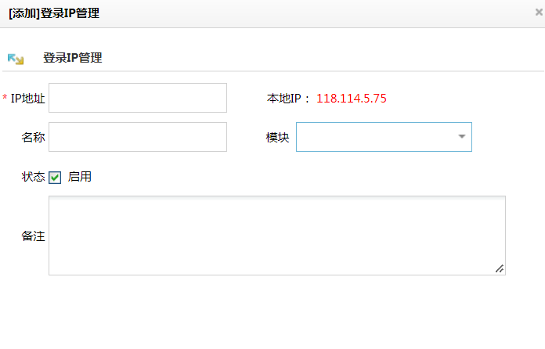Click the IP地址 input field

tap(138, 98)
